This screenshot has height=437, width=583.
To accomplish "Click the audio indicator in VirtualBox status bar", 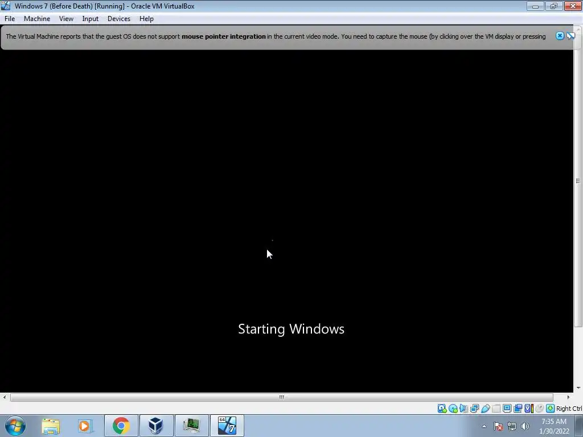I will point(463,409).
